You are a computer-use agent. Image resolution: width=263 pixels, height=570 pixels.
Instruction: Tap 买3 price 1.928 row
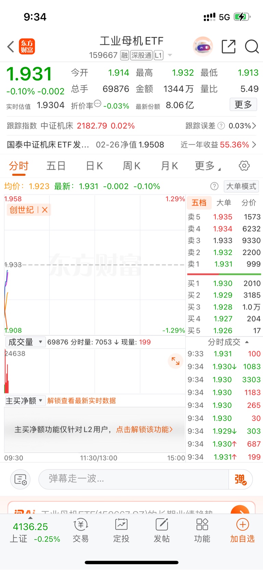click(224, 307)
